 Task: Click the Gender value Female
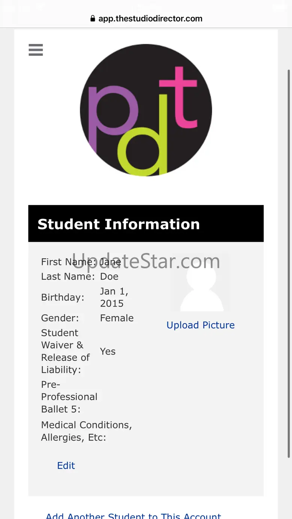click(x=117, y=318)
